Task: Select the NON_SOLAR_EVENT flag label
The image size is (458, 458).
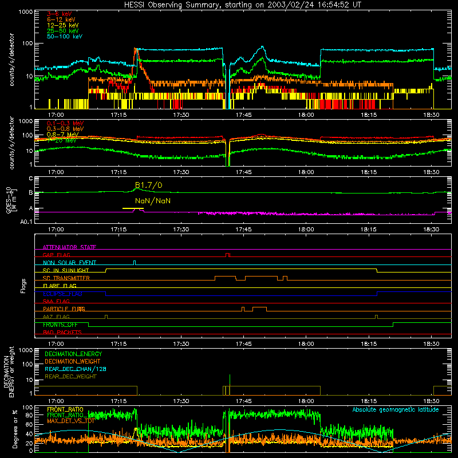Action: pyautogui.click(x=69, y=263)
